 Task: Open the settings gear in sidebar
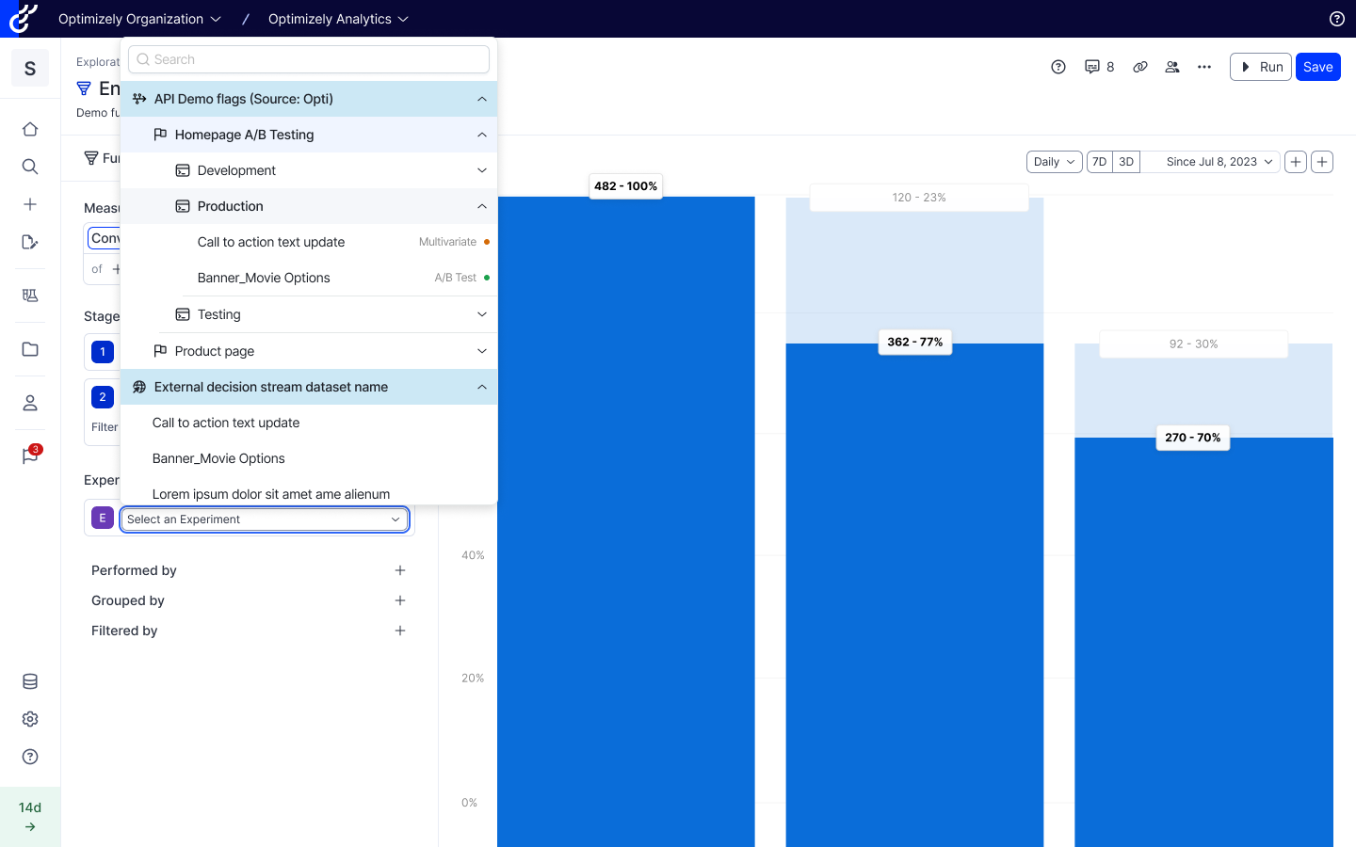[30, 719]
